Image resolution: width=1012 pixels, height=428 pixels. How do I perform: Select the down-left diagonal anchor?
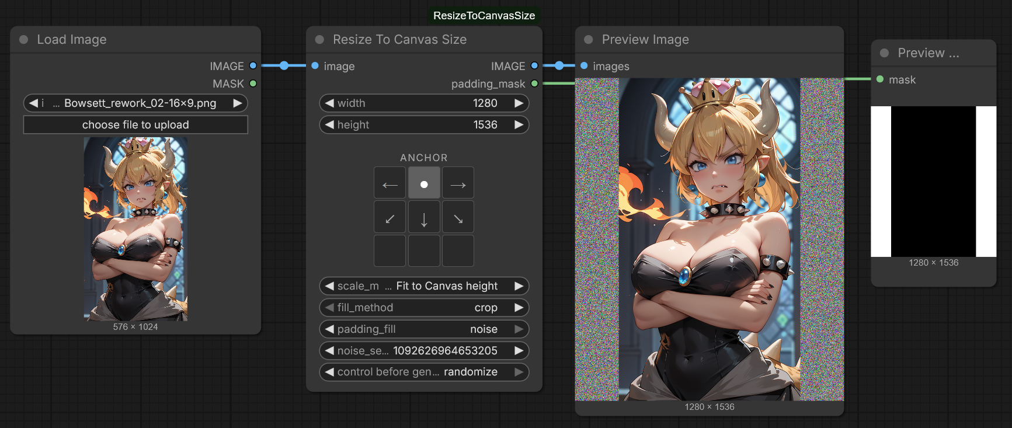pos(390,217)
